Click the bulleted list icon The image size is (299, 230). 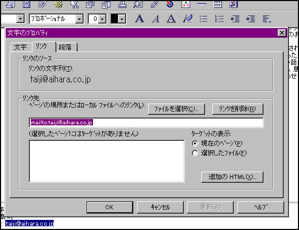[x=203, y=19]
